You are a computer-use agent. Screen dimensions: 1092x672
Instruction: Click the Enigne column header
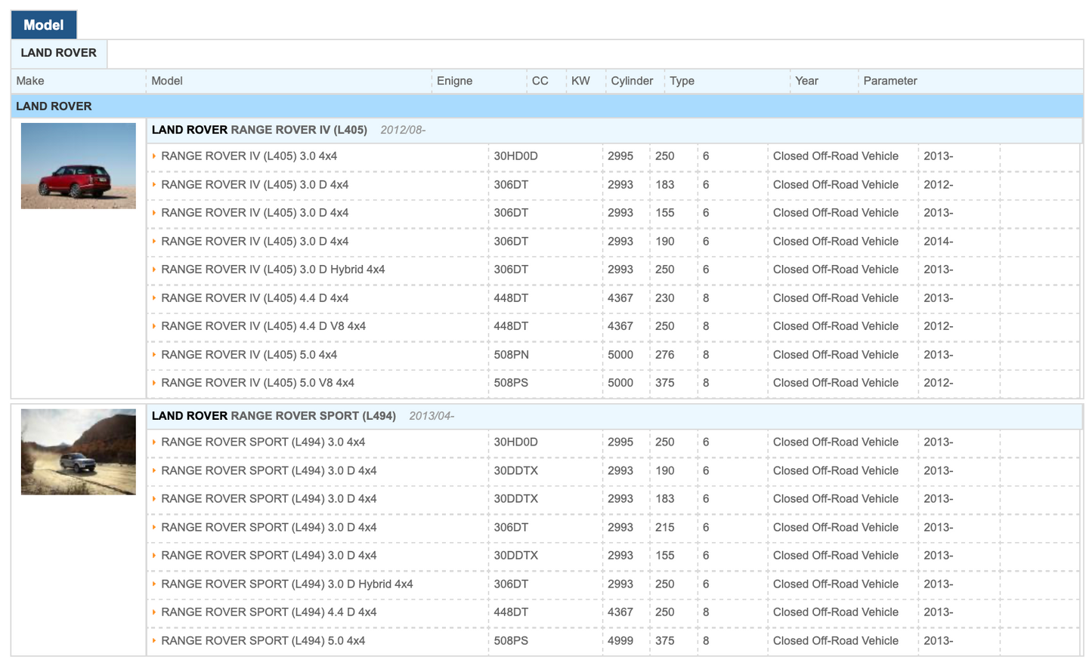[454, 81]
